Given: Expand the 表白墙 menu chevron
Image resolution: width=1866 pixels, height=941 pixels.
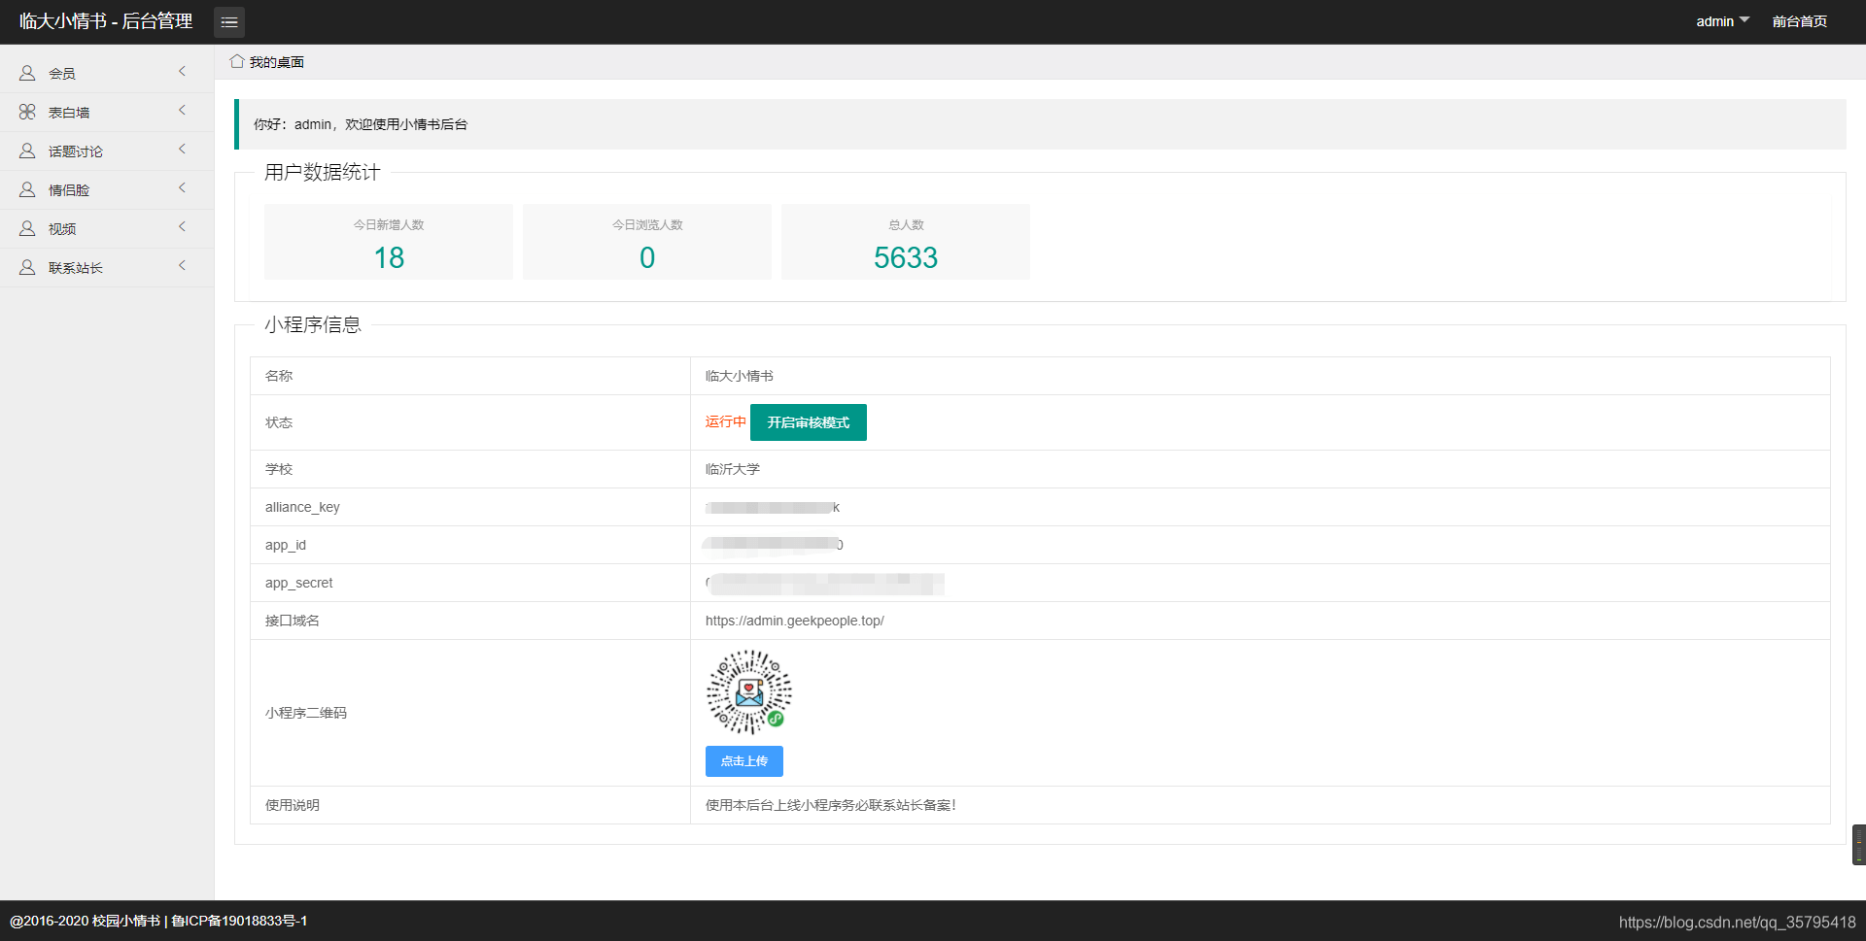Looking at the screenshot, I should tap(182, 111).
